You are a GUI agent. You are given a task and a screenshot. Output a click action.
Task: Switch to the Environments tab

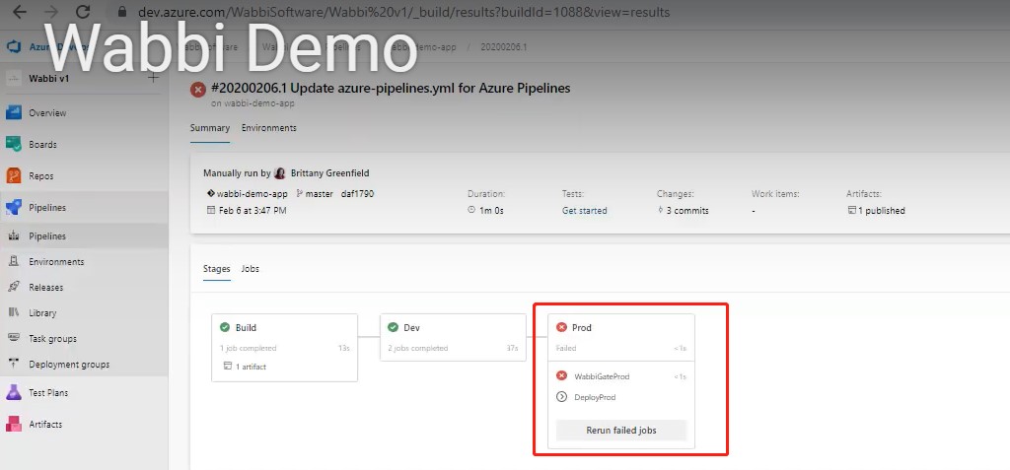(x=268, y=128)
